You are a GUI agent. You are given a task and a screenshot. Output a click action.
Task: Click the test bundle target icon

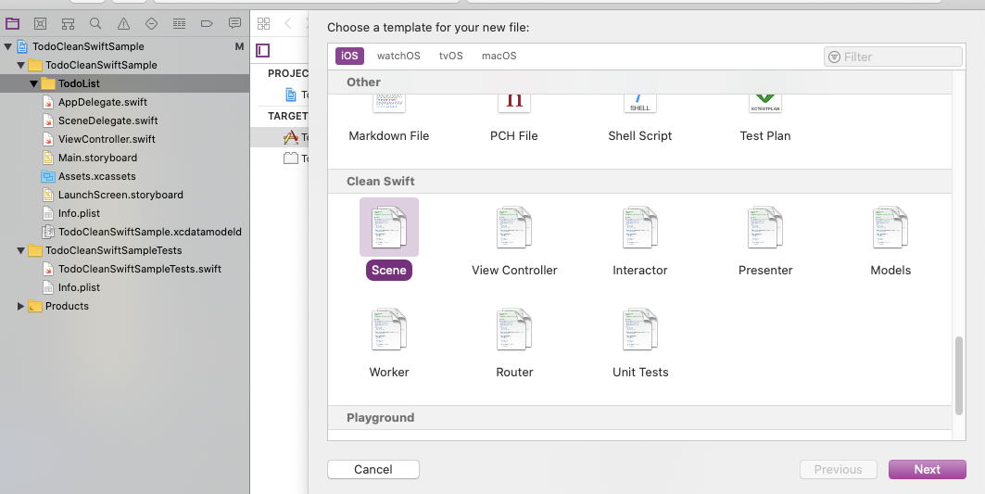290,158
